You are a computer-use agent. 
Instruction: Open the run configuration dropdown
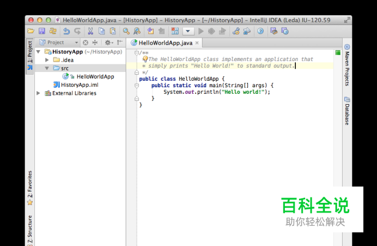click(188, 31)
